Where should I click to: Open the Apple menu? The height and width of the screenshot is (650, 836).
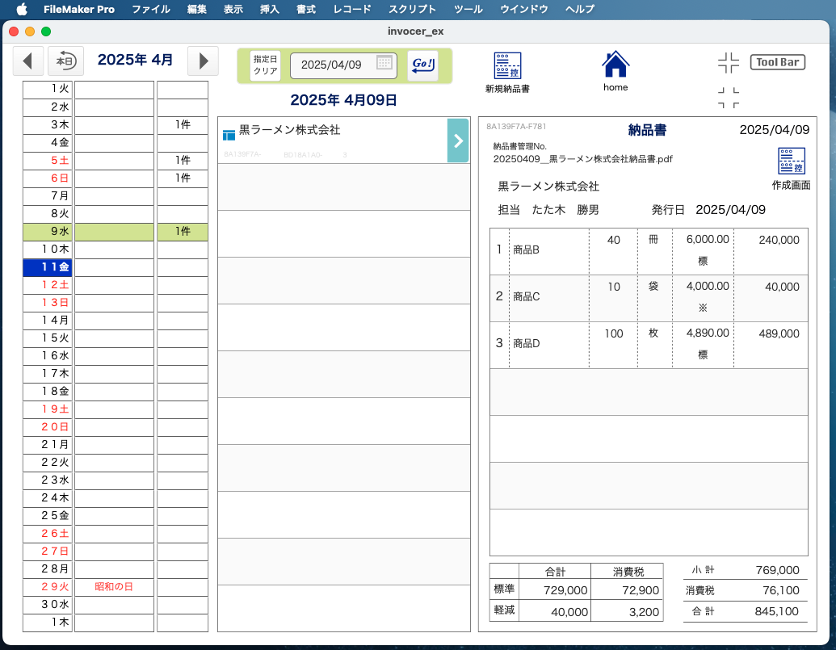22,10
